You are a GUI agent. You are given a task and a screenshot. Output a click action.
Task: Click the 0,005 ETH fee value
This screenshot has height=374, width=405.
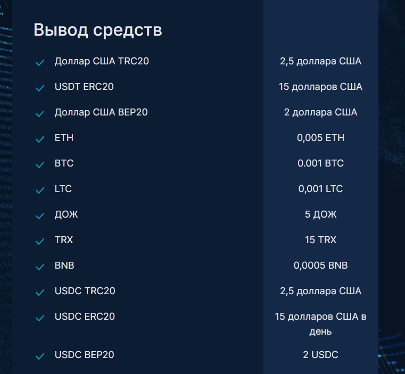[320, 138]
